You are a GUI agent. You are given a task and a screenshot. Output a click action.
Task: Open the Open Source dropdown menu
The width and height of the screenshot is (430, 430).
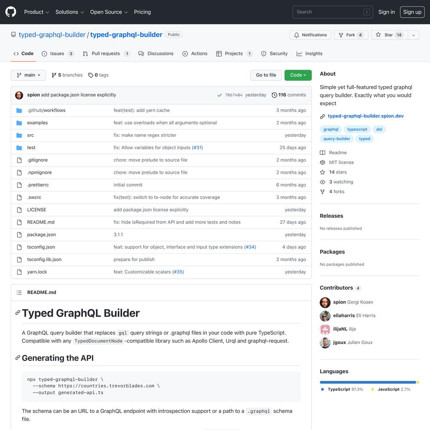coord(109,12)
